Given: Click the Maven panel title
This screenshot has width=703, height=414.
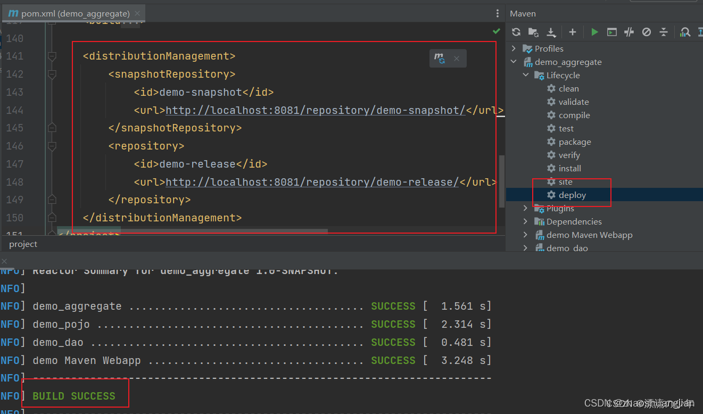Looking at the screenshot, I should point(523,13).
